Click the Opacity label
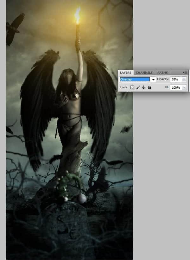This screenshot has height=260, width=190. (163, 79)
